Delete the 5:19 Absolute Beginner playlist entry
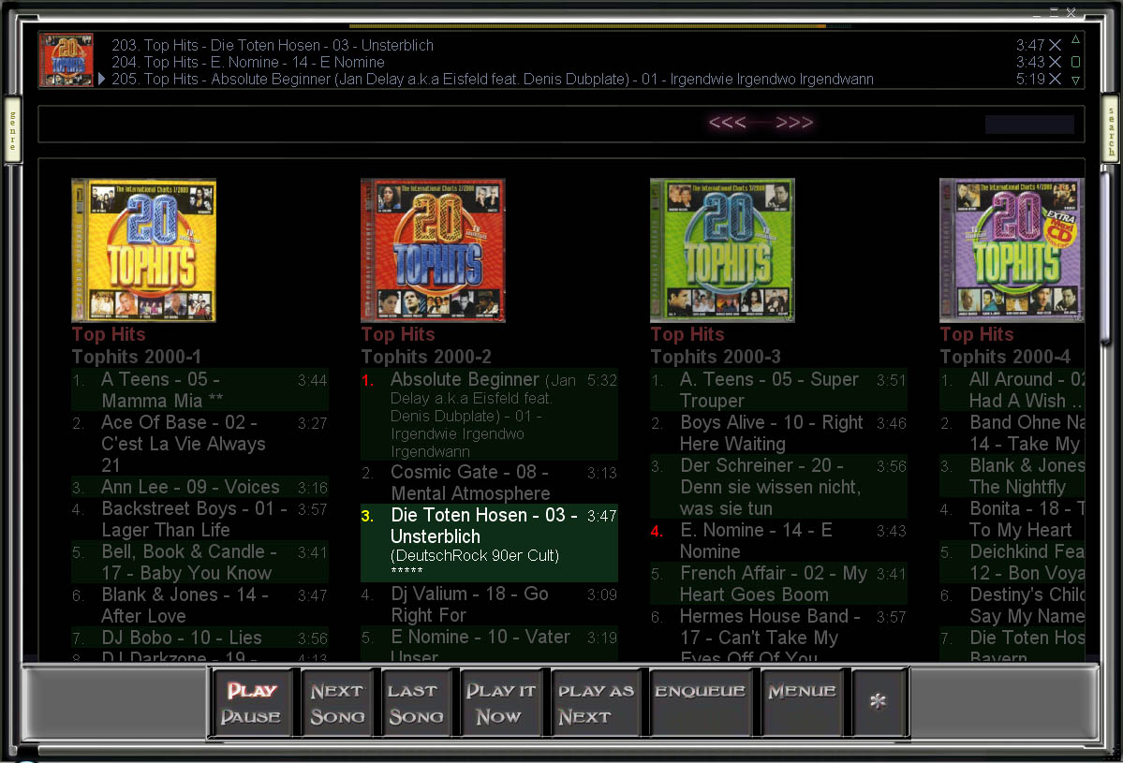 point(1055,80)
